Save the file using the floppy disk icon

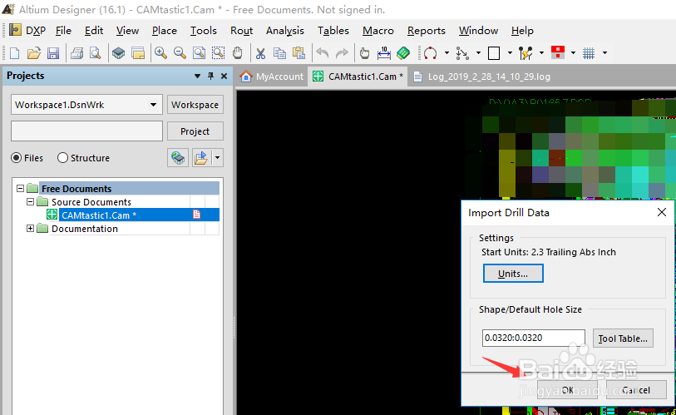53,53
